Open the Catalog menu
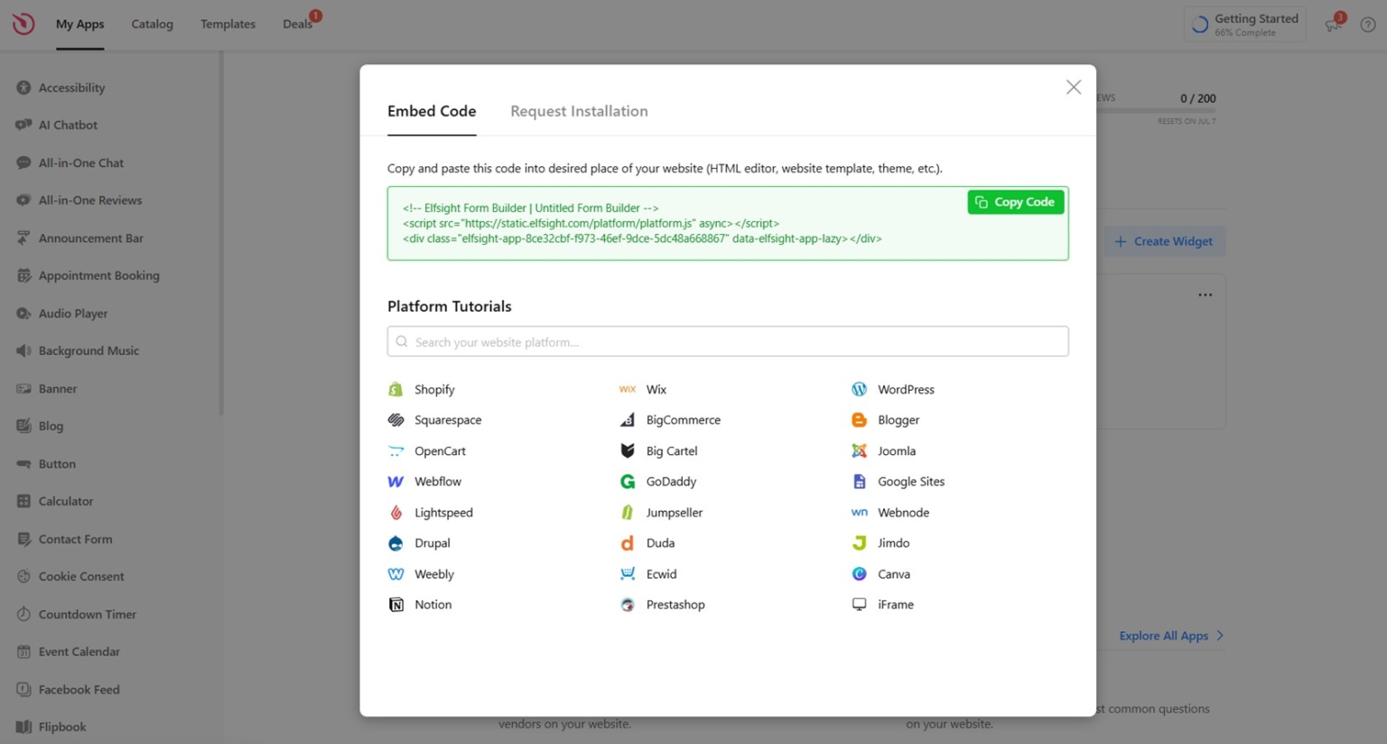The width and height of the screenshot is (1387, 744). pyautogui.click(x=152, y=24)
